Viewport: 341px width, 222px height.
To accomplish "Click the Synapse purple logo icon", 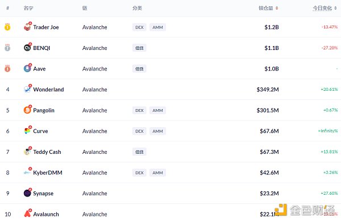I will [27, 193].
